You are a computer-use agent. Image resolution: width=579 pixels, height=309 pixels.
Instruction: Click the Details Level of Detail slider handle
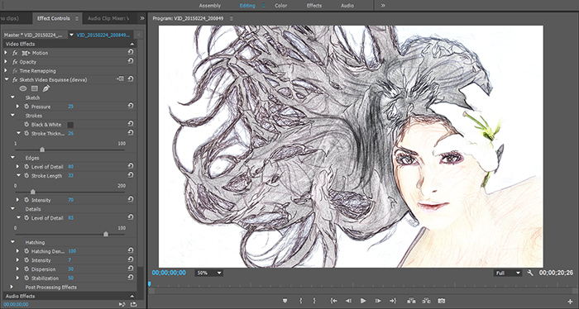click(x=106, y=234)
